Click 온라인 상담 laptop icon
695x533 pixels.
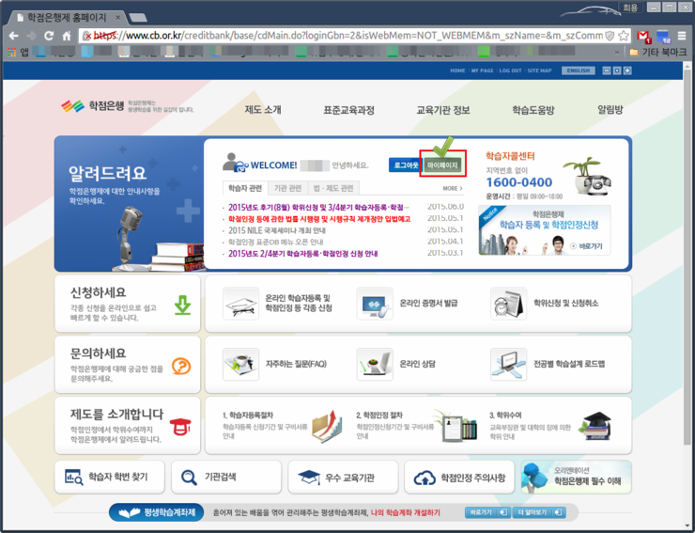pyautogui.click(x=375, y=365)
